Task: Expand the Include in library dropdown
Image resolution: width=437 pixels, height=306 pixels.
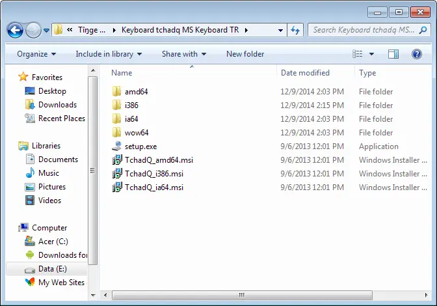Action: coord(109,54)
